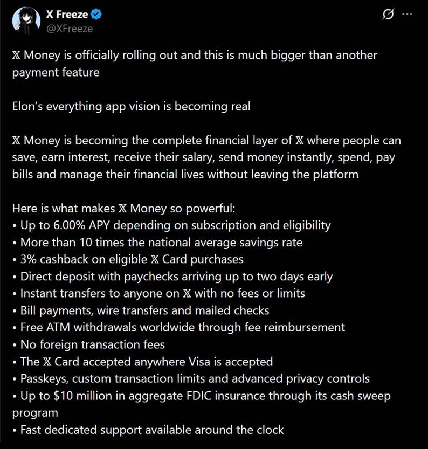Open the @XFreeze handle link

(70, 29)
